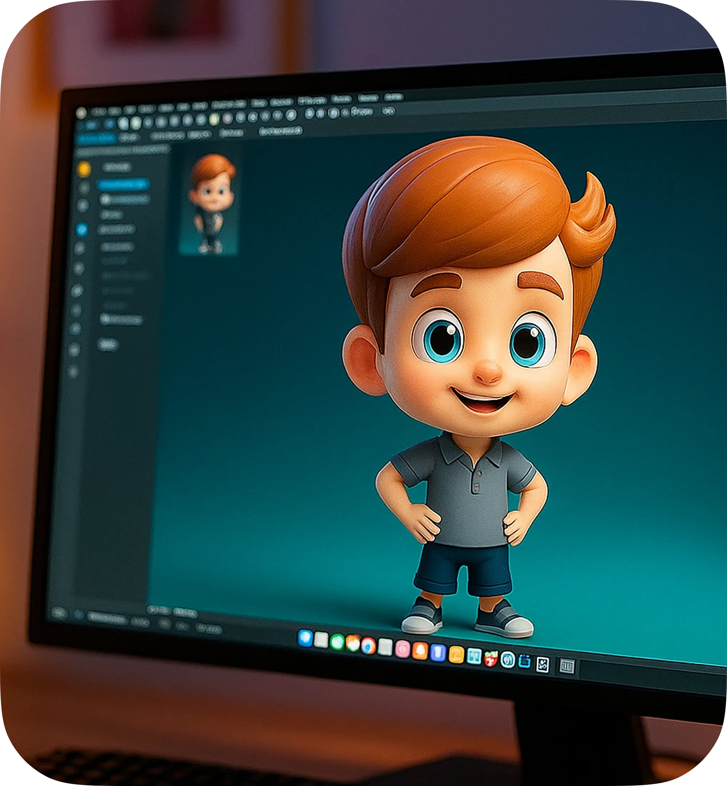Click the first item in the side panel list
Viewport: 727px width, 786px height.
pos(116,167)
